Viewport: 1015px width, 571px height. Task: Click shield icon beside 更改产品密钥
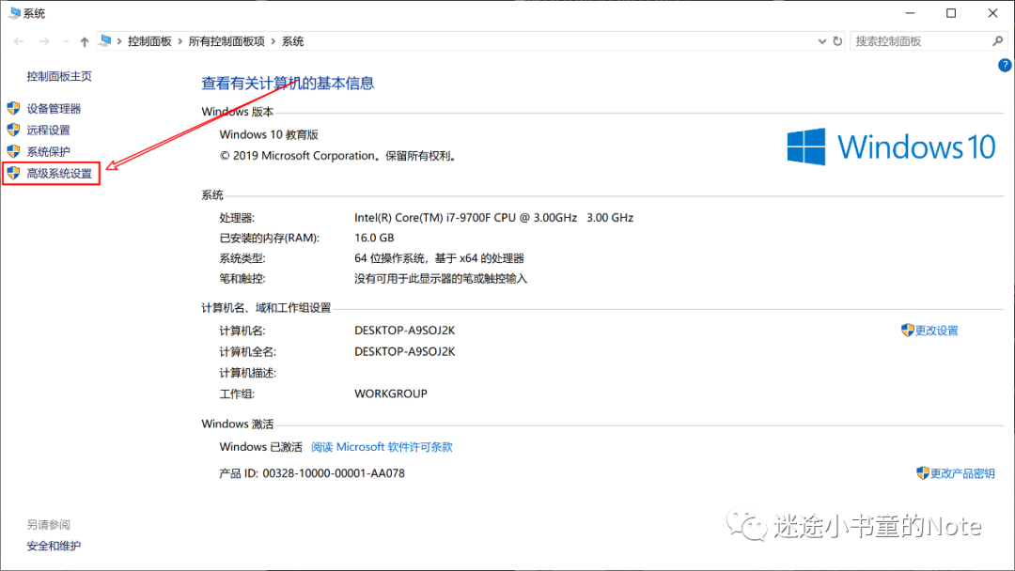pyautogui.click(x=923, y=472)
